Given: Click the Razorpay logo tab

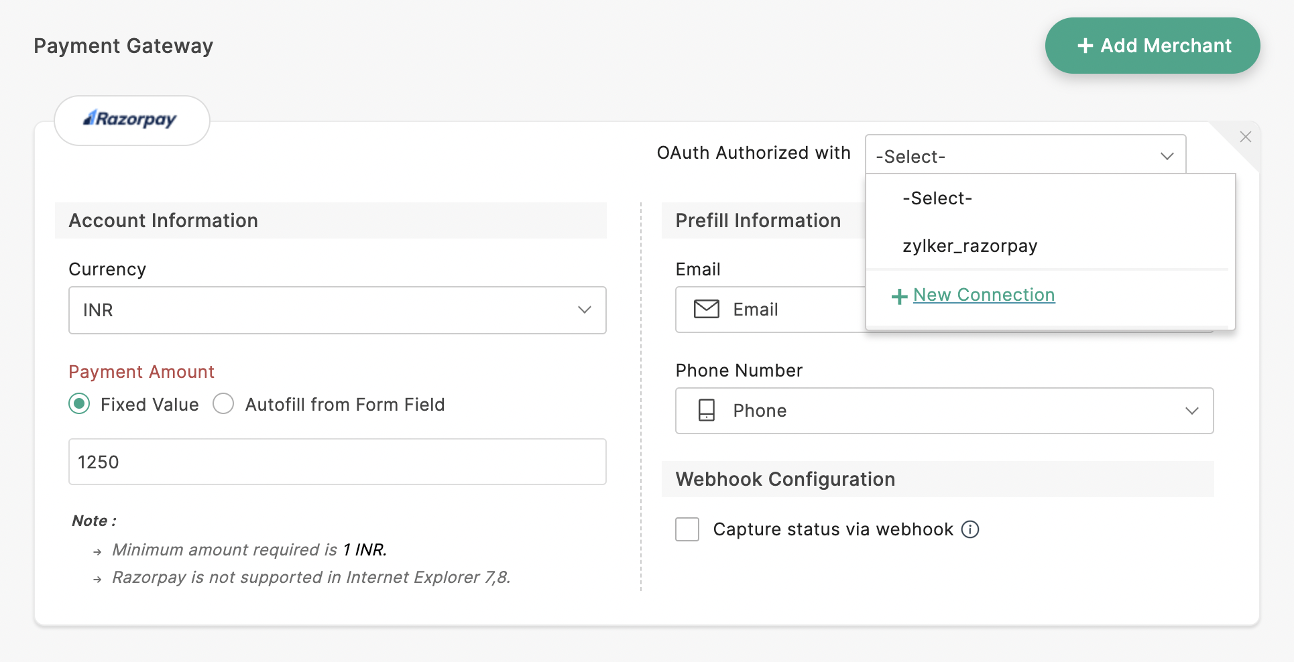Looking at the screenshot, I should pos(131,120).
